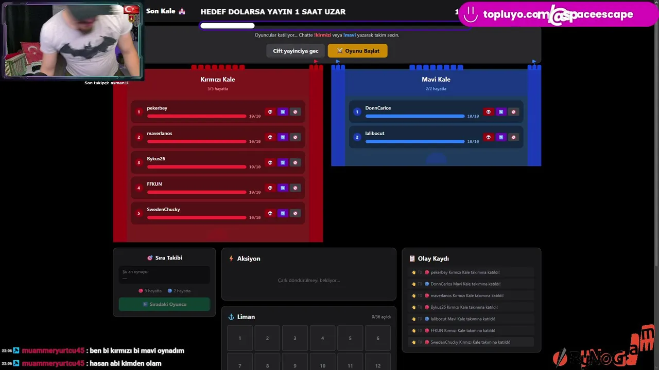Click the Cift yayinciya gec button

(296, 51)
